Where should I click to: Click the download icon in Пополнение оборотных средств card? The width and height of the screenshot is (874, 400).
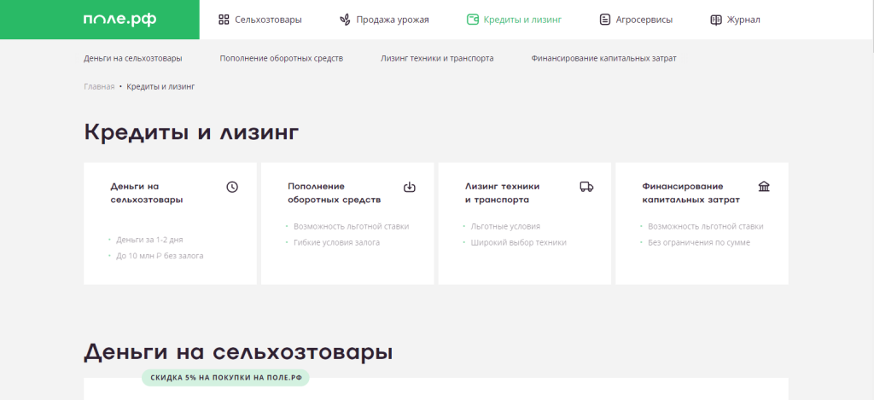click(409, 187)
